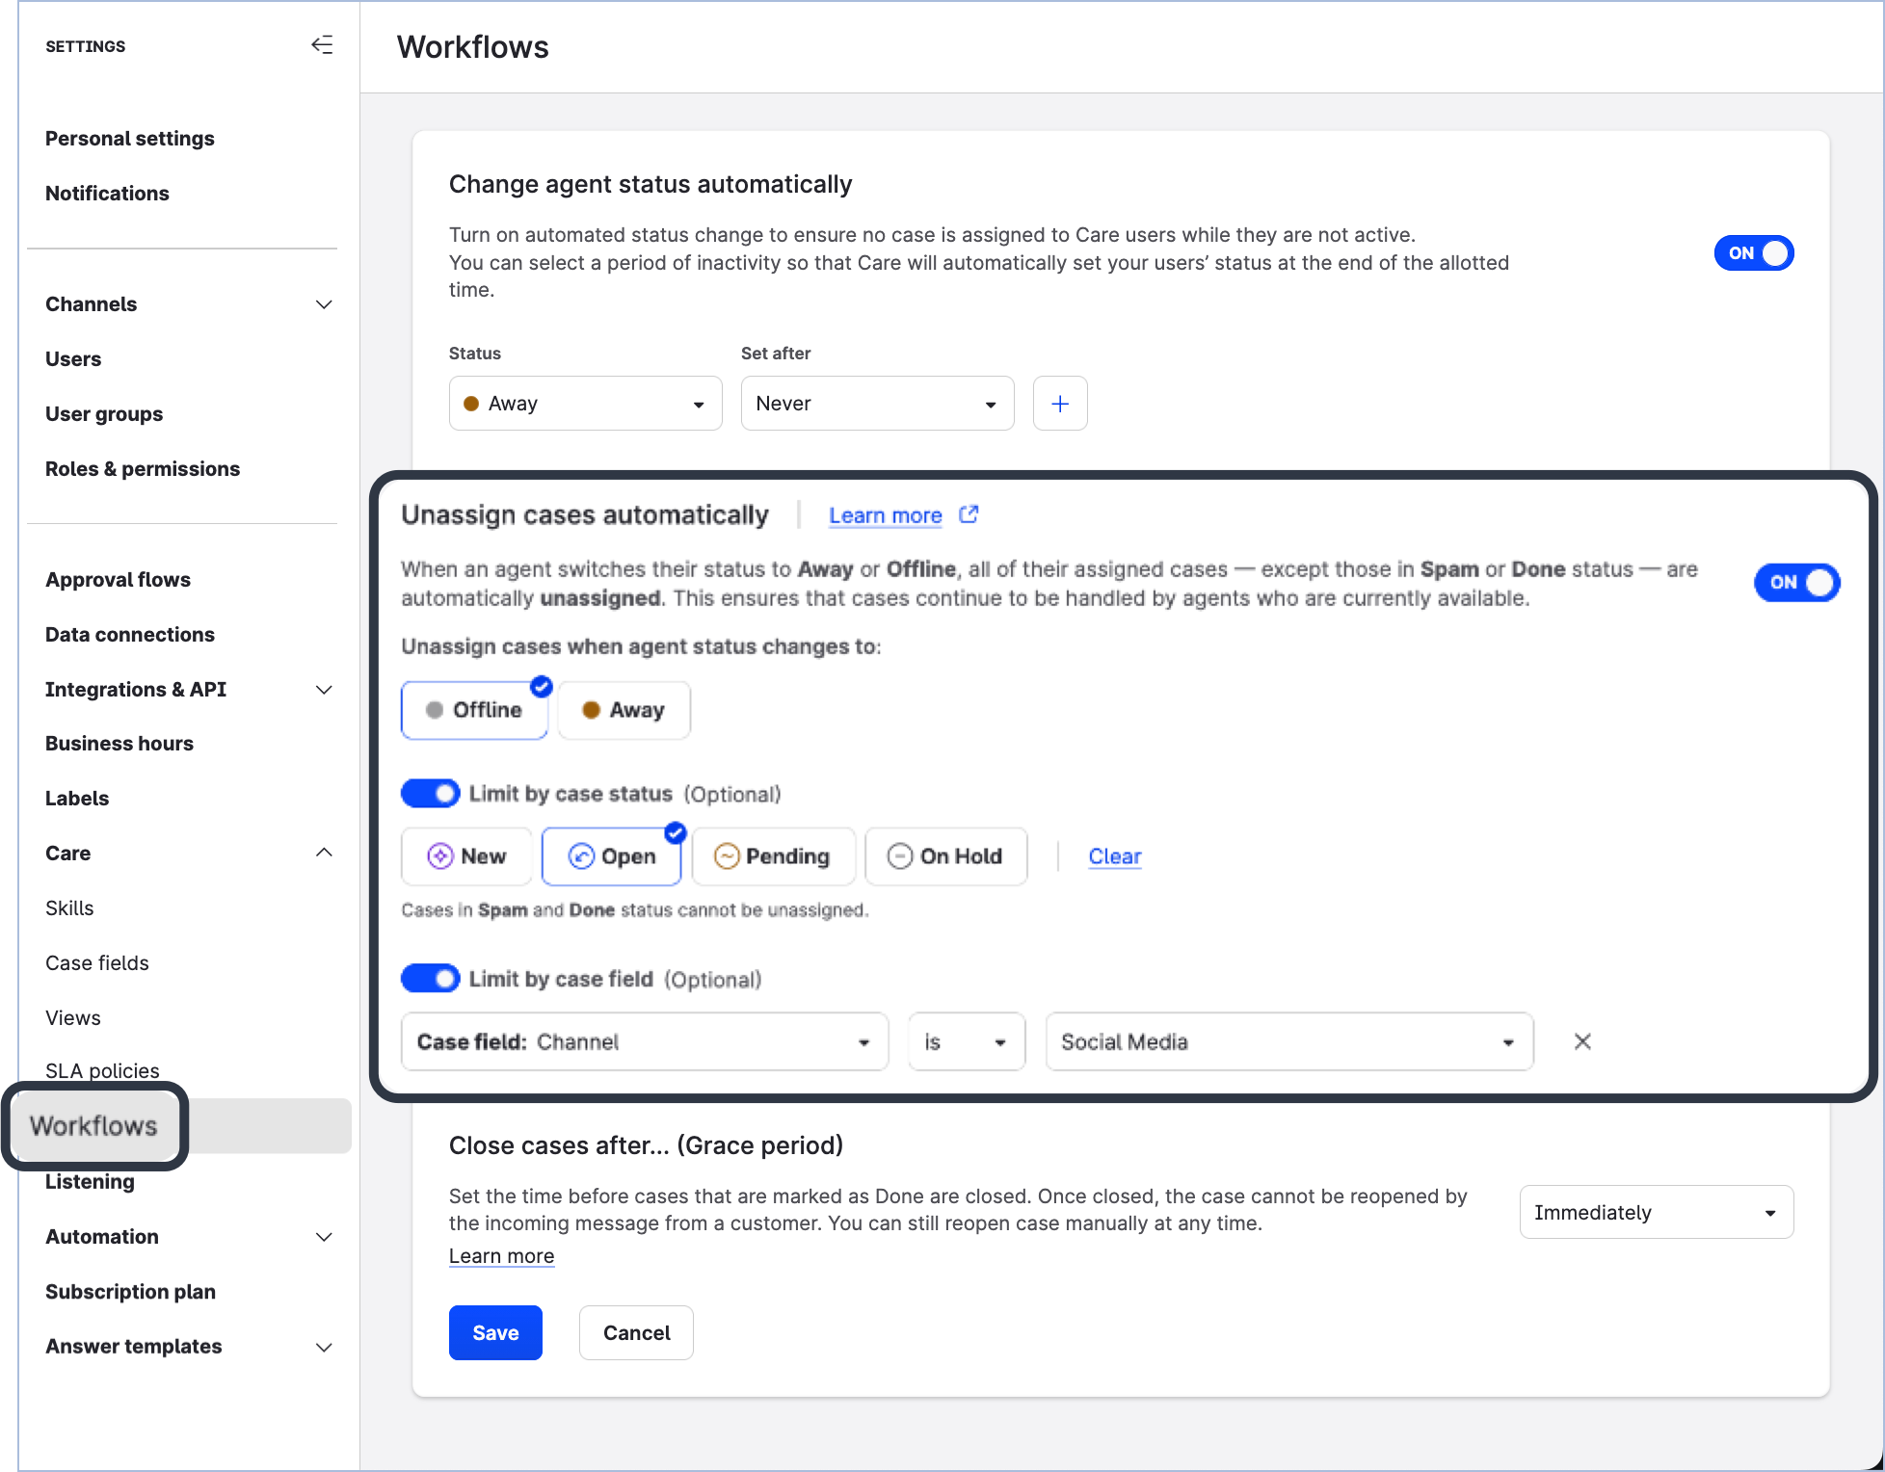Disable the Limit by case status switch
The image size is (1885, 1472).
(x=430, y=794)
